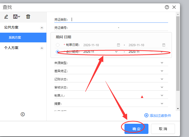Collapse the sidebar with the left arrow
The image size is (189, 137).
click(23, 114)
